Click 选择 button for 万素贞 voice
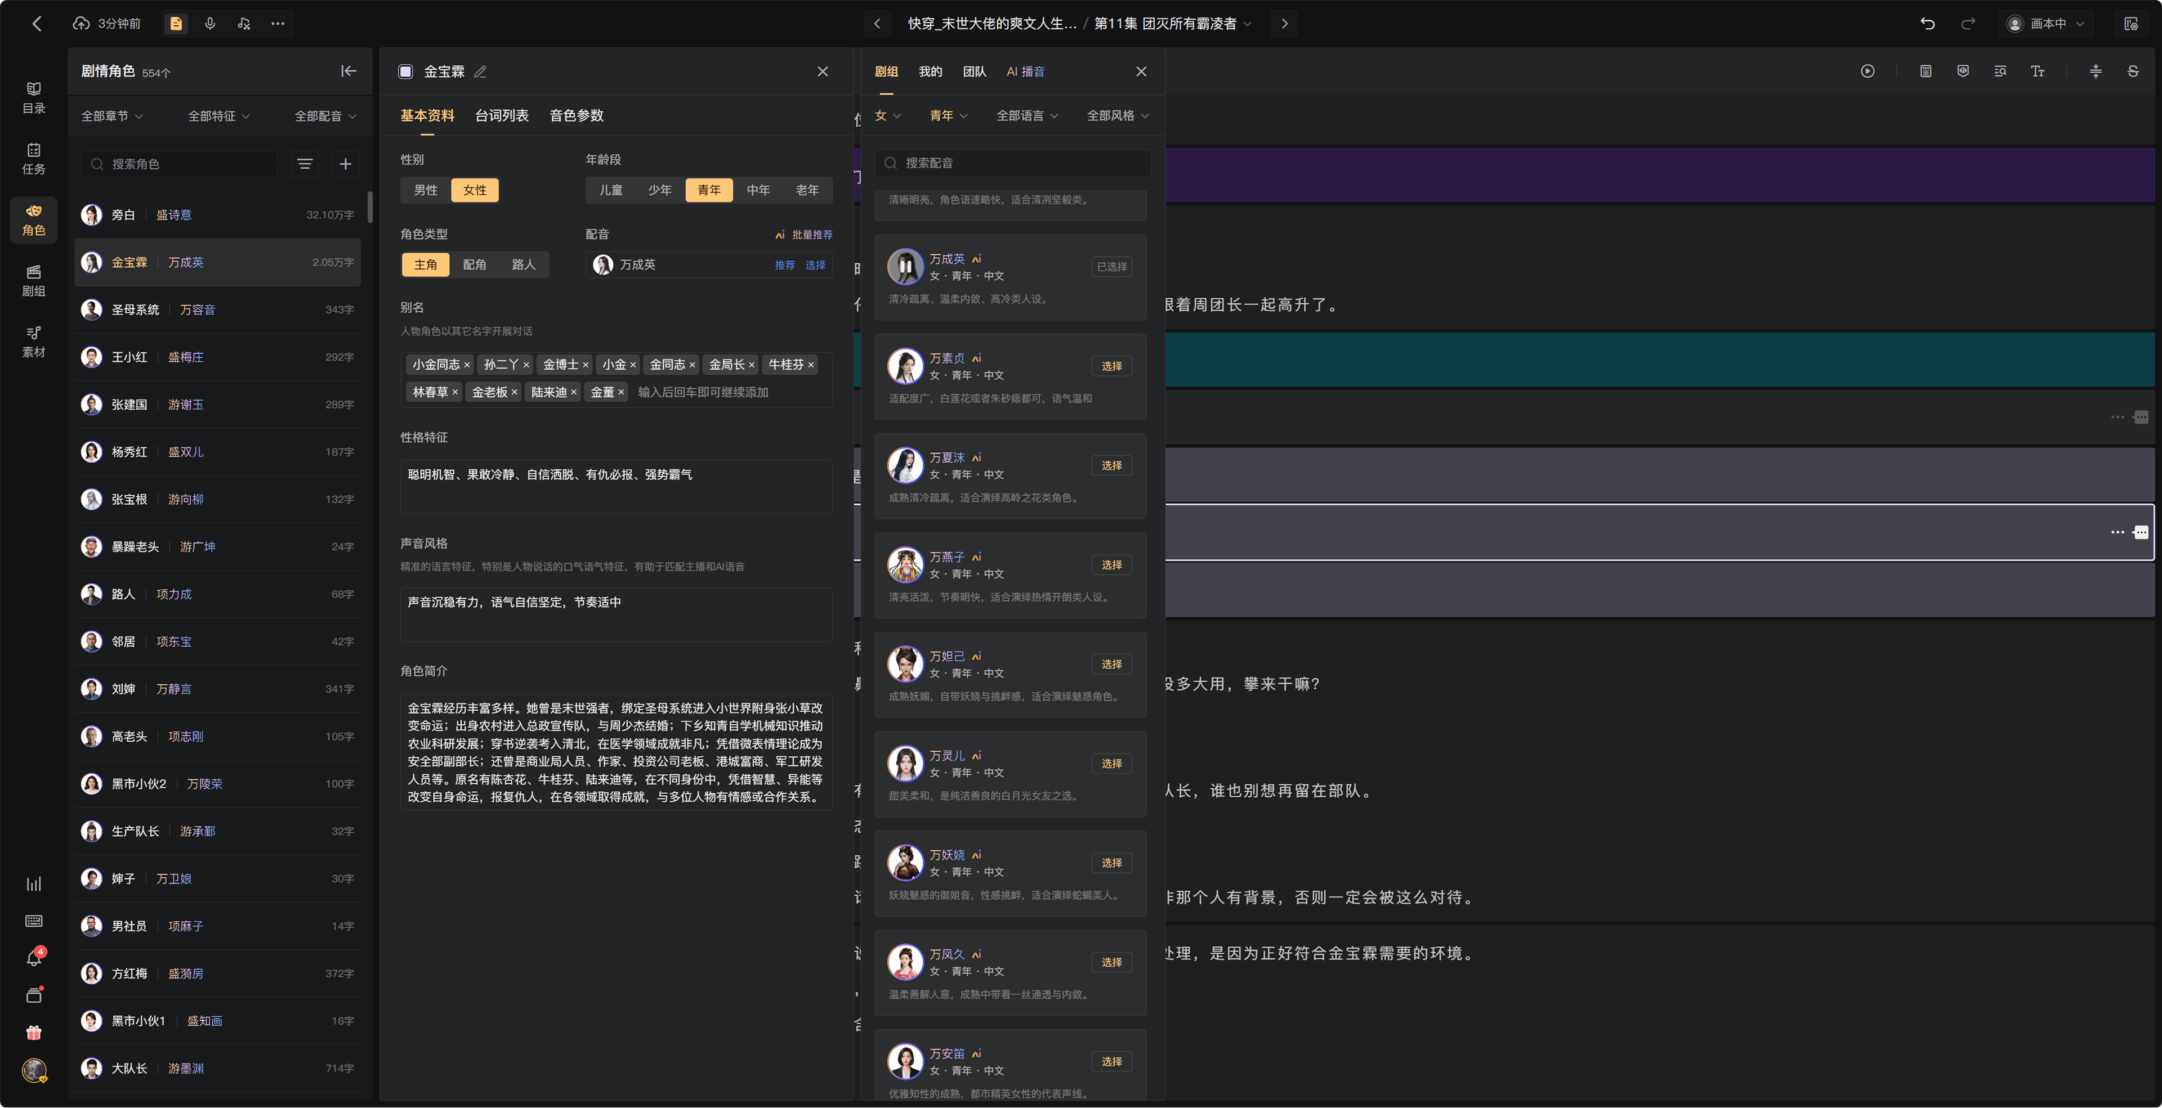 1111,366
